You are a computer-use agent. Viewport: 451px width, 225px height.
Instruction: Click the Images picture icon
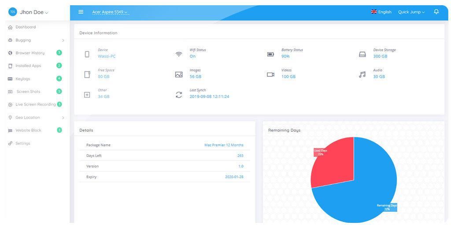tap(179, 75)
